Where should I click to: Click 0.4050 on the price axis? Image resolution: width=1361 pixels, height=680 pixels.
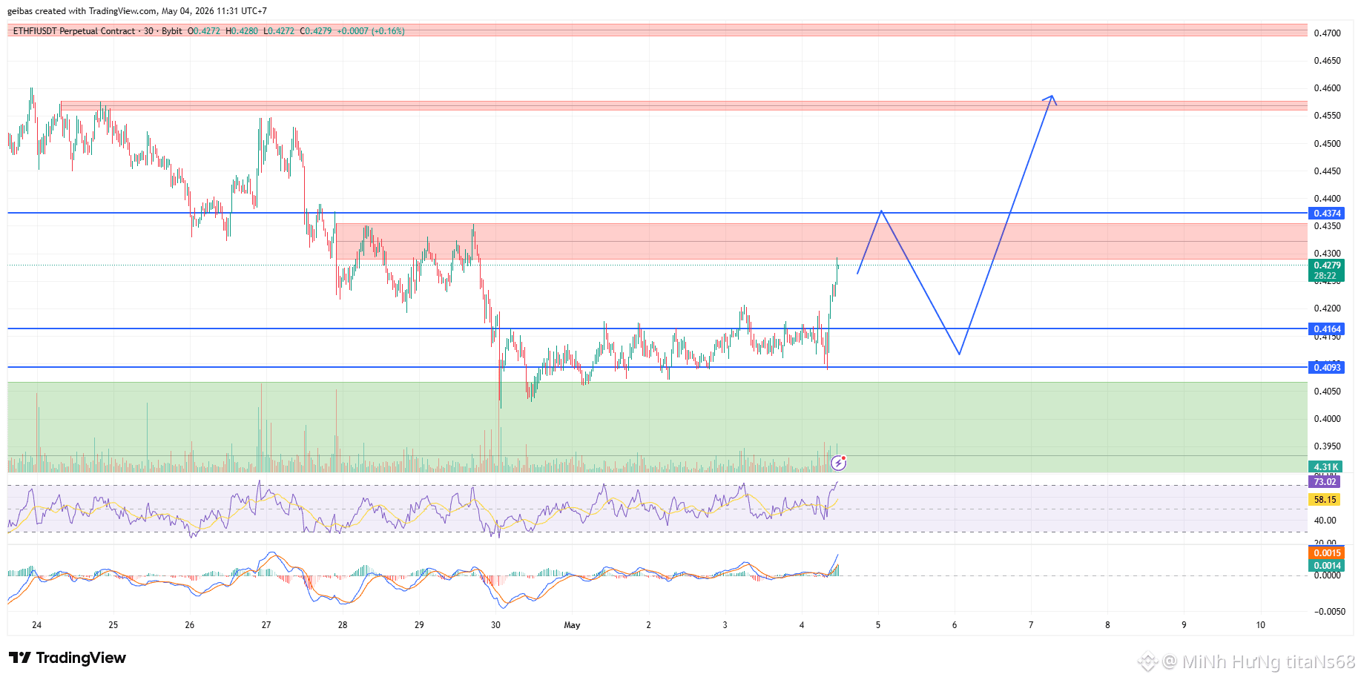click(1328, 392)
